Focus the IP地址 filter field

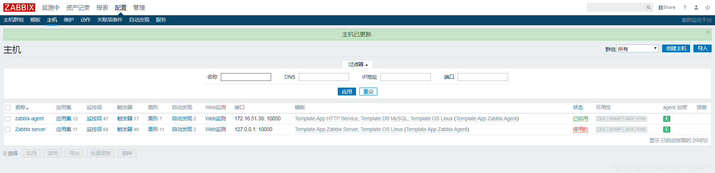[406, 77]
